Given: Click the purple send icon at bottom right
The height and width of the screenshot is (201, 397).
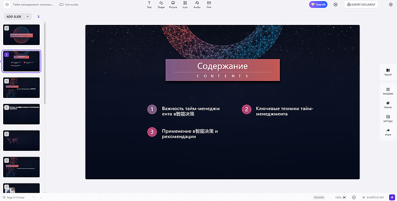Looking at the screenshot, I should 392,197.
